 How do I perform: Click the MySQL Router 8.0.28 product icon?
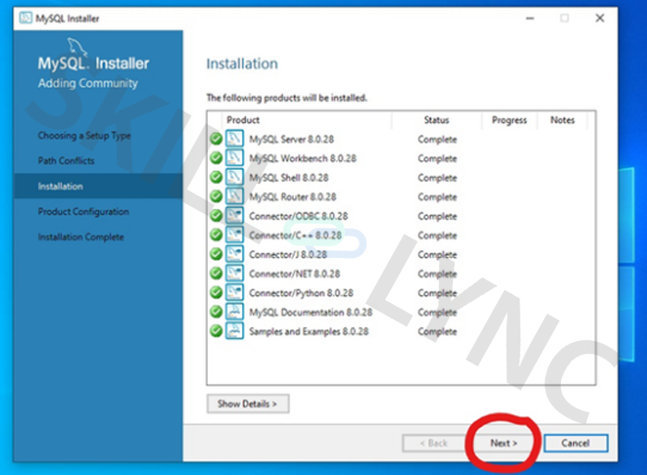click(x=235, y=197)
